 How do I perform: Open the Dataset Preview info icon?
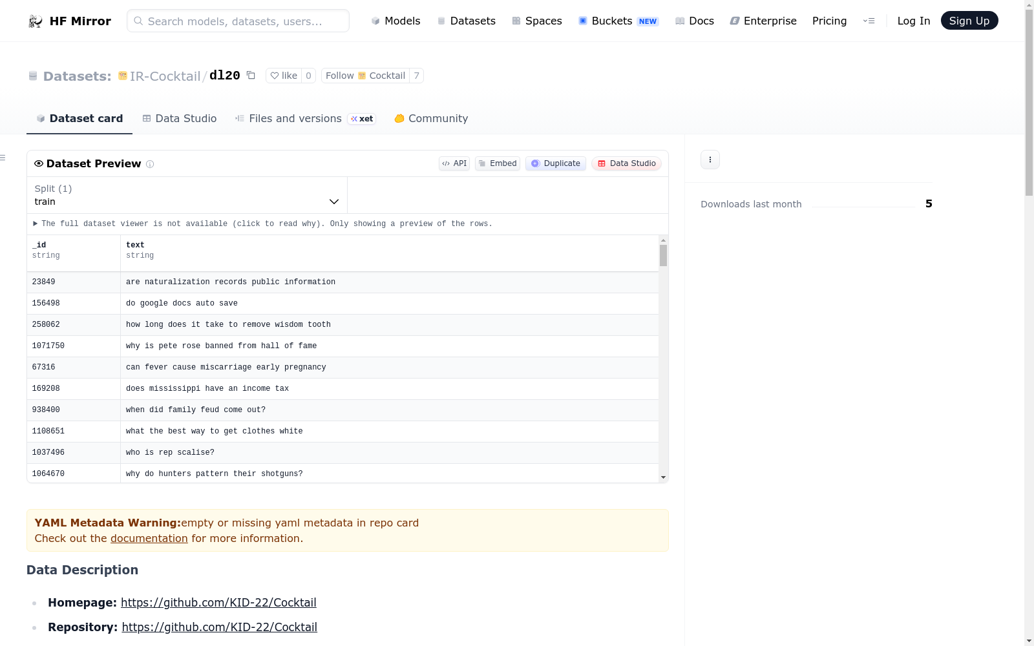pos(150,164)
